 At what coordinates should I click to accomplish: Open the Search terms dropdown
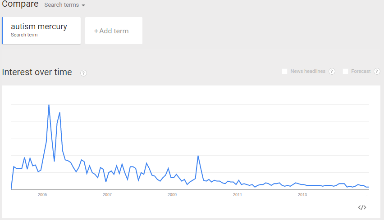[65, 5]
